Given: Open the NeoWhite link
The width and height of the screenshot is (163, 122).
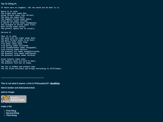Looking at the screenshot, I should point(55,83).
